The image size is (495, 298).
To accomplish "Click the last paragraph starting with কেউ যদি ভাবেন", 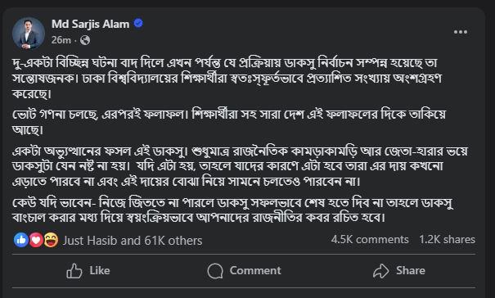I will tap(232, 210).
